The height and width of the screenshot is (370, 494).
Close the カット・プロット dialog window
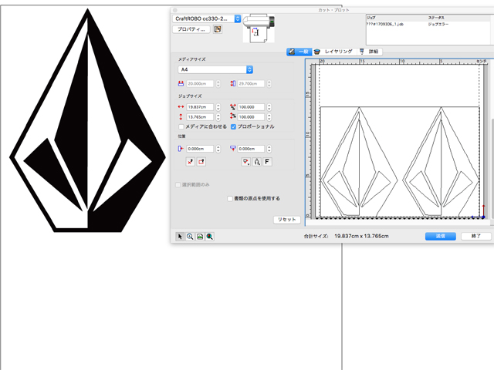[x=175, y=10]
